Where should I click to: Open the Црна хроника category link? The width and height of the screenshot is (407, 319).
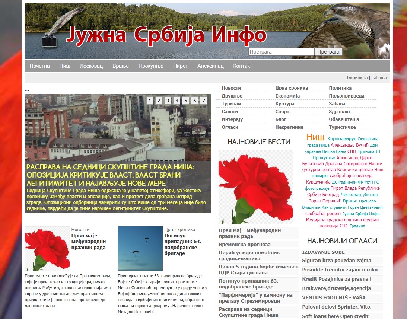point(292,88)
